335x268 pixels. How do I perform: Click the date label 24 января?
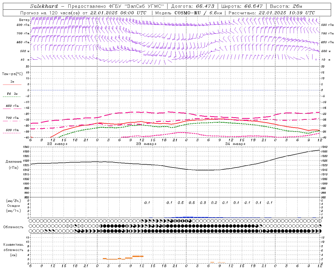235,144
